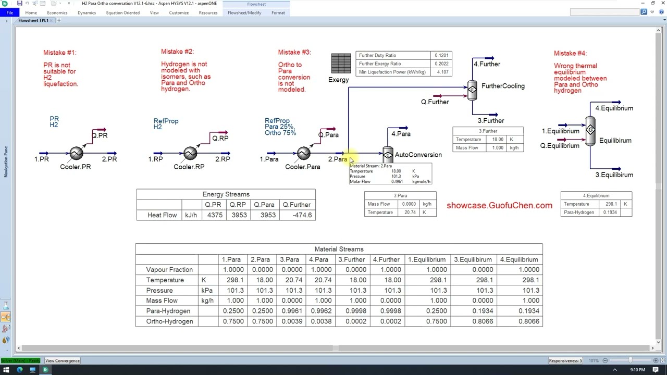Open the File menu

pyautogui.click(x=9, y=12)
